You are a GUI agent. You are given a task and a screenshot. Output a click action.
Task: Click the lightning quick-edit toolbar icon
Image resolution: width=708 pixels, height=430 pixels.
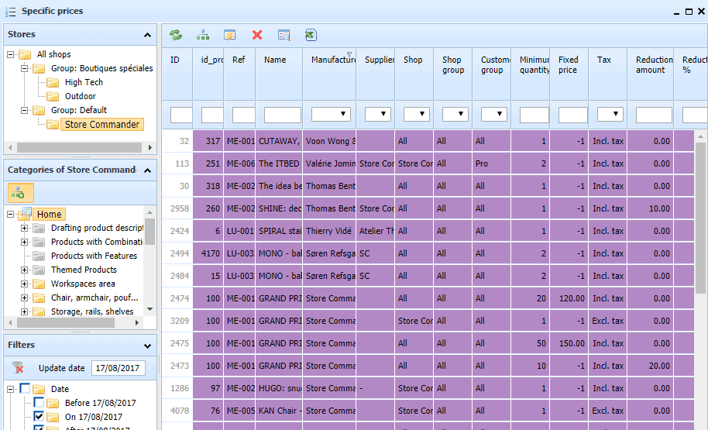point(229,35)
